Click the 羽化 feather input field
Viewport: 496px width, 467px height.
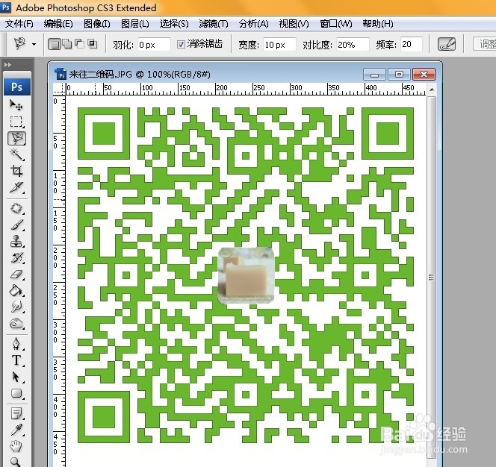click(154, 45)
